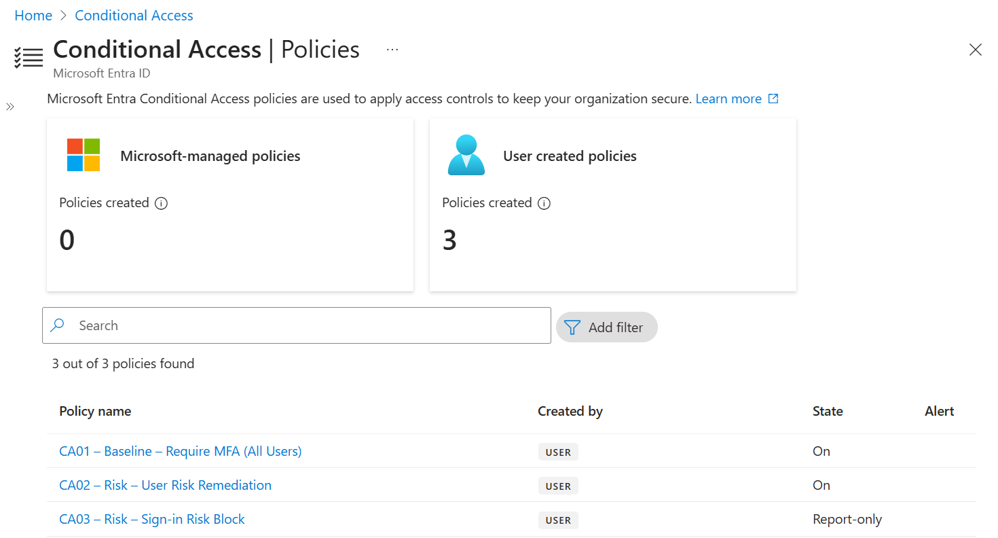The height and width of the screenshot is (538, 998).
Task: Sort by the Policy name column header
Action: (x=95, y=411)
